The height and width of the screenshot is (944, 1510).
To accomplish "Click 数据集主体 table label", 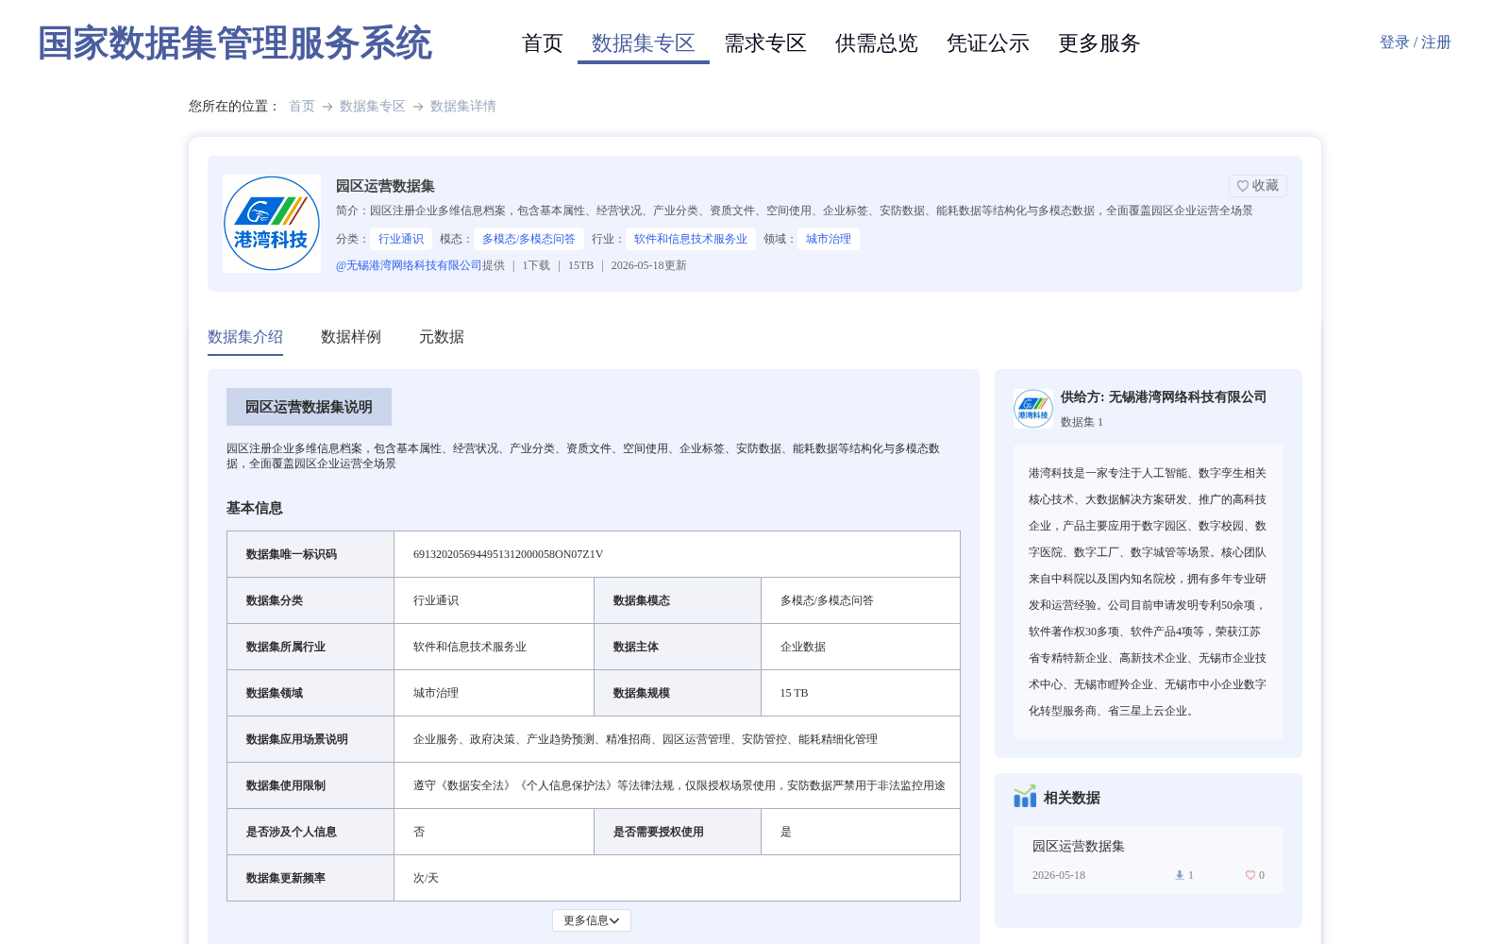I will [x=636, y=647].
